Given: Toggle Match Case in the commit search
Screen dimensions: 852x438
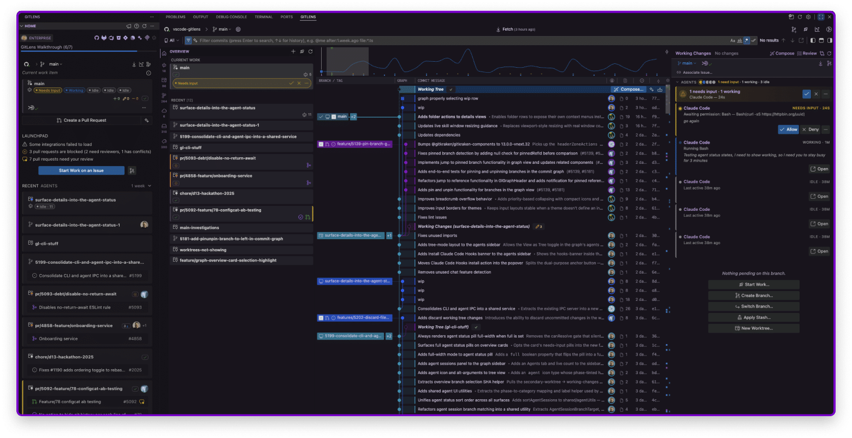Looking at the screenshot, I should [x=733, y=40].
